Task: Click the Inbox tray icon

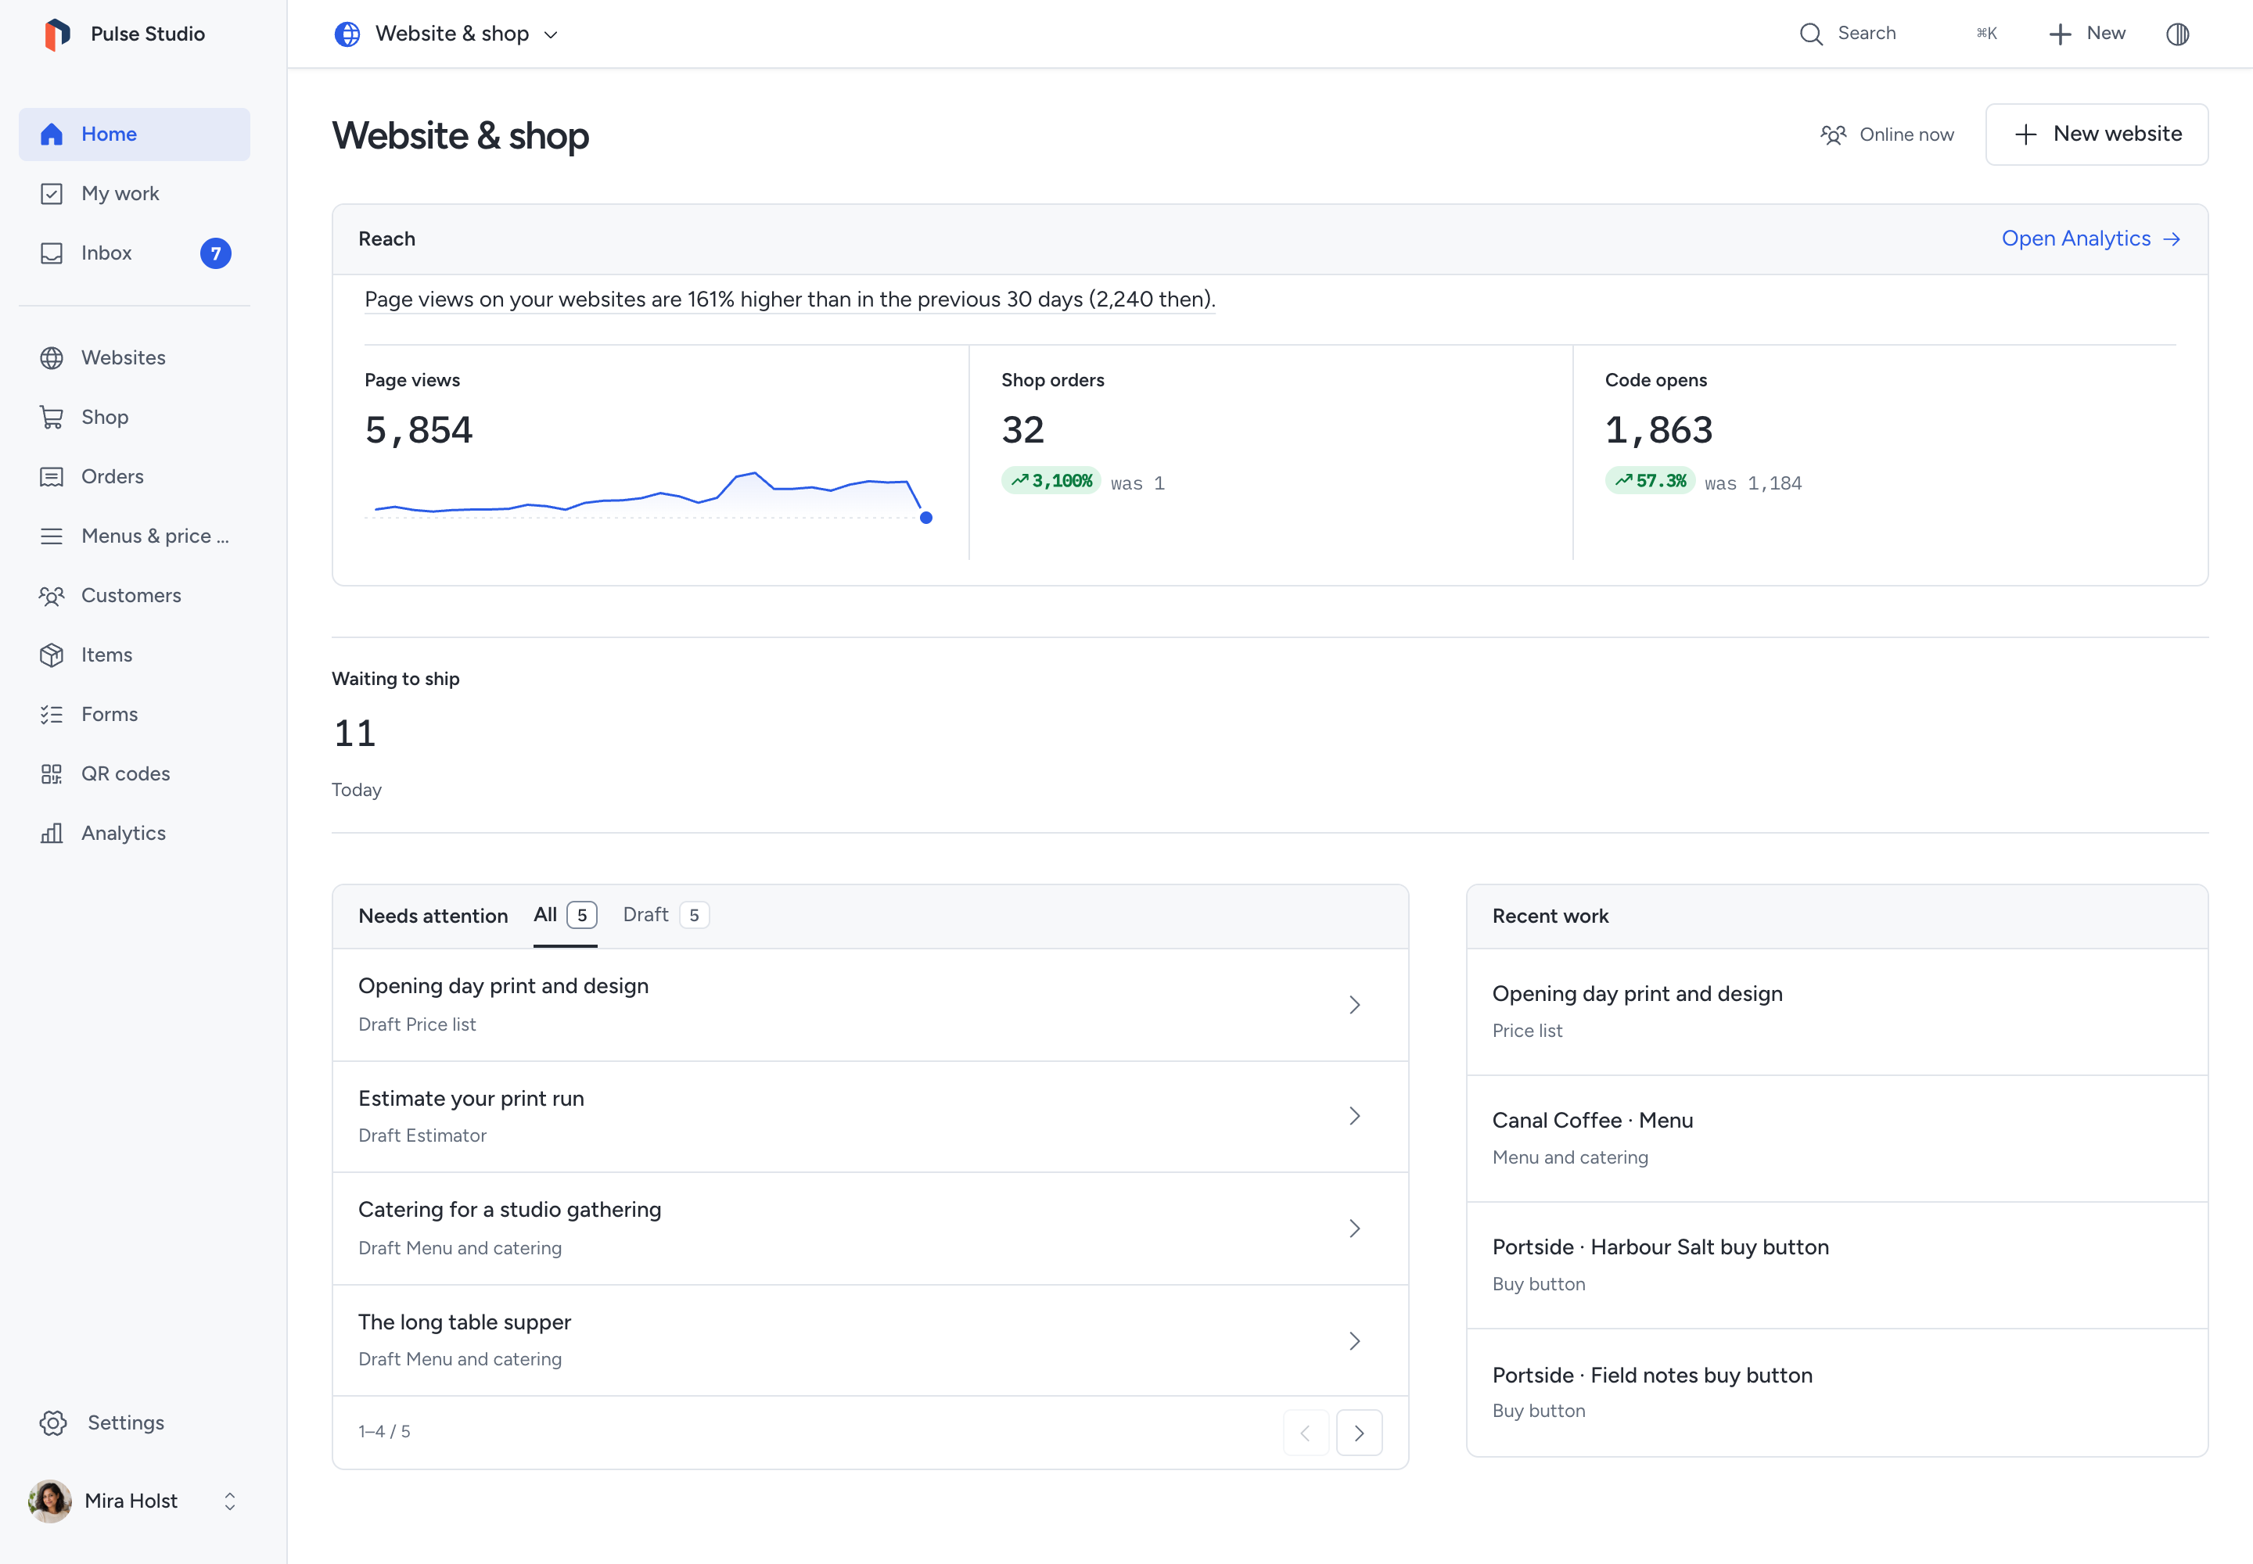Action: (52, 253)
